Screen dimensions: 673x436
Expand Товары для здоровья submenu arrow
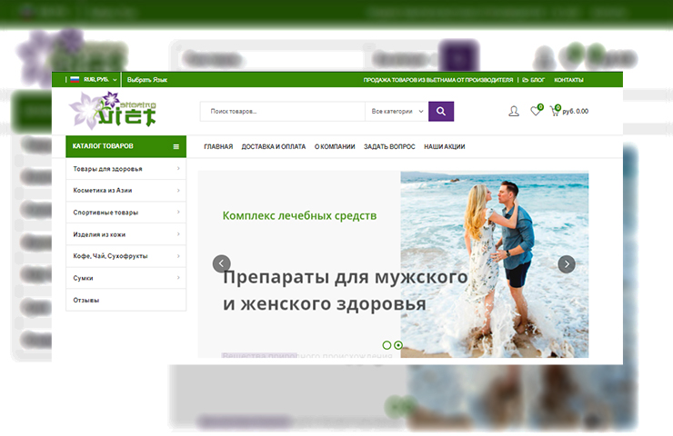click(178, 168)
